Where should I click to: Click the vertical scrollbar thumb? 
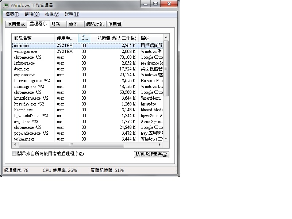[x=166, y=69]
